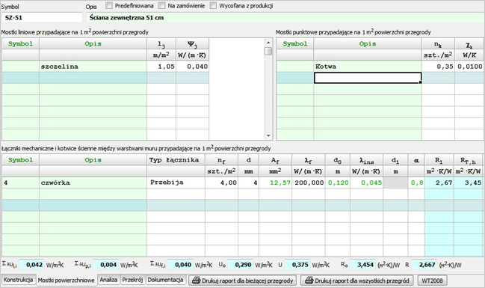Select the szczelina row description cell
The width and height of the screenshot is (485, 288).
(93, 67)
